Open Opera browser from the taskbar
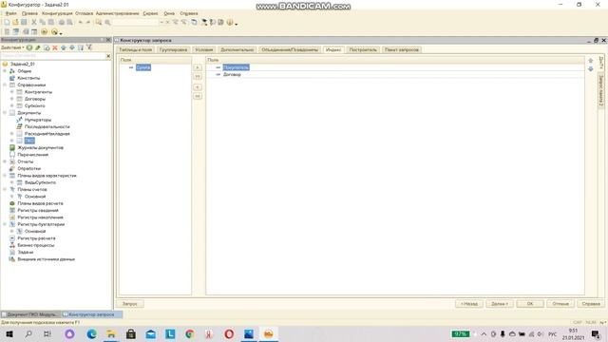 coord(229,333)
